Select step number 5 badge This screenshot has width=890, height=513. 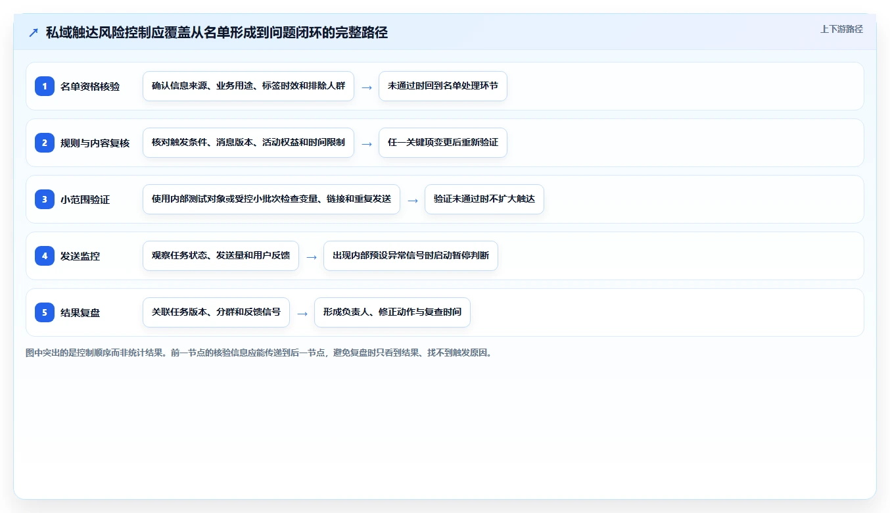[x=45, y=312]
